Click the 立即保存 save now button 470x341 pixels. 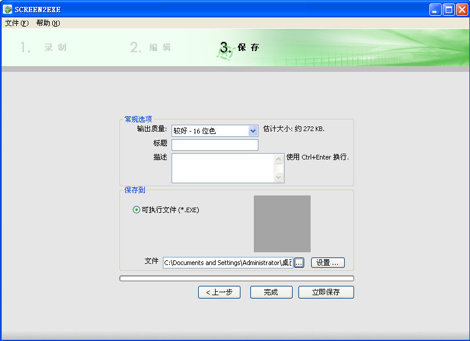(326, 292)
